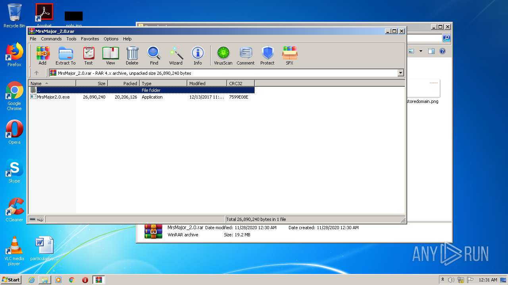
Task: Add an archive Comment
Action: click(x=246, y=55)
